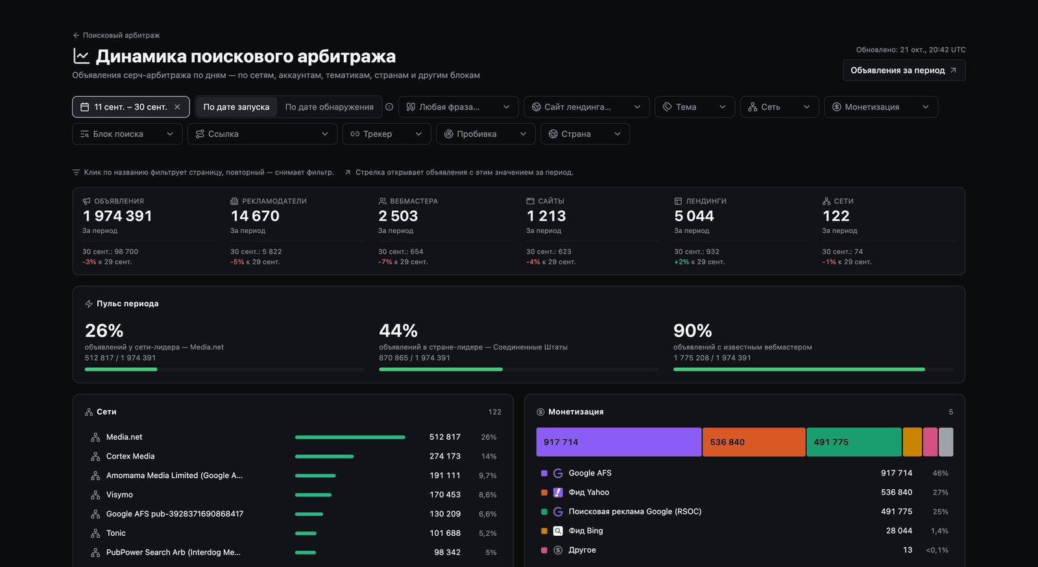Expand the Тема filter dropdown
The width and height of the screenshot is (1038, 567).
tap(695, 107)
